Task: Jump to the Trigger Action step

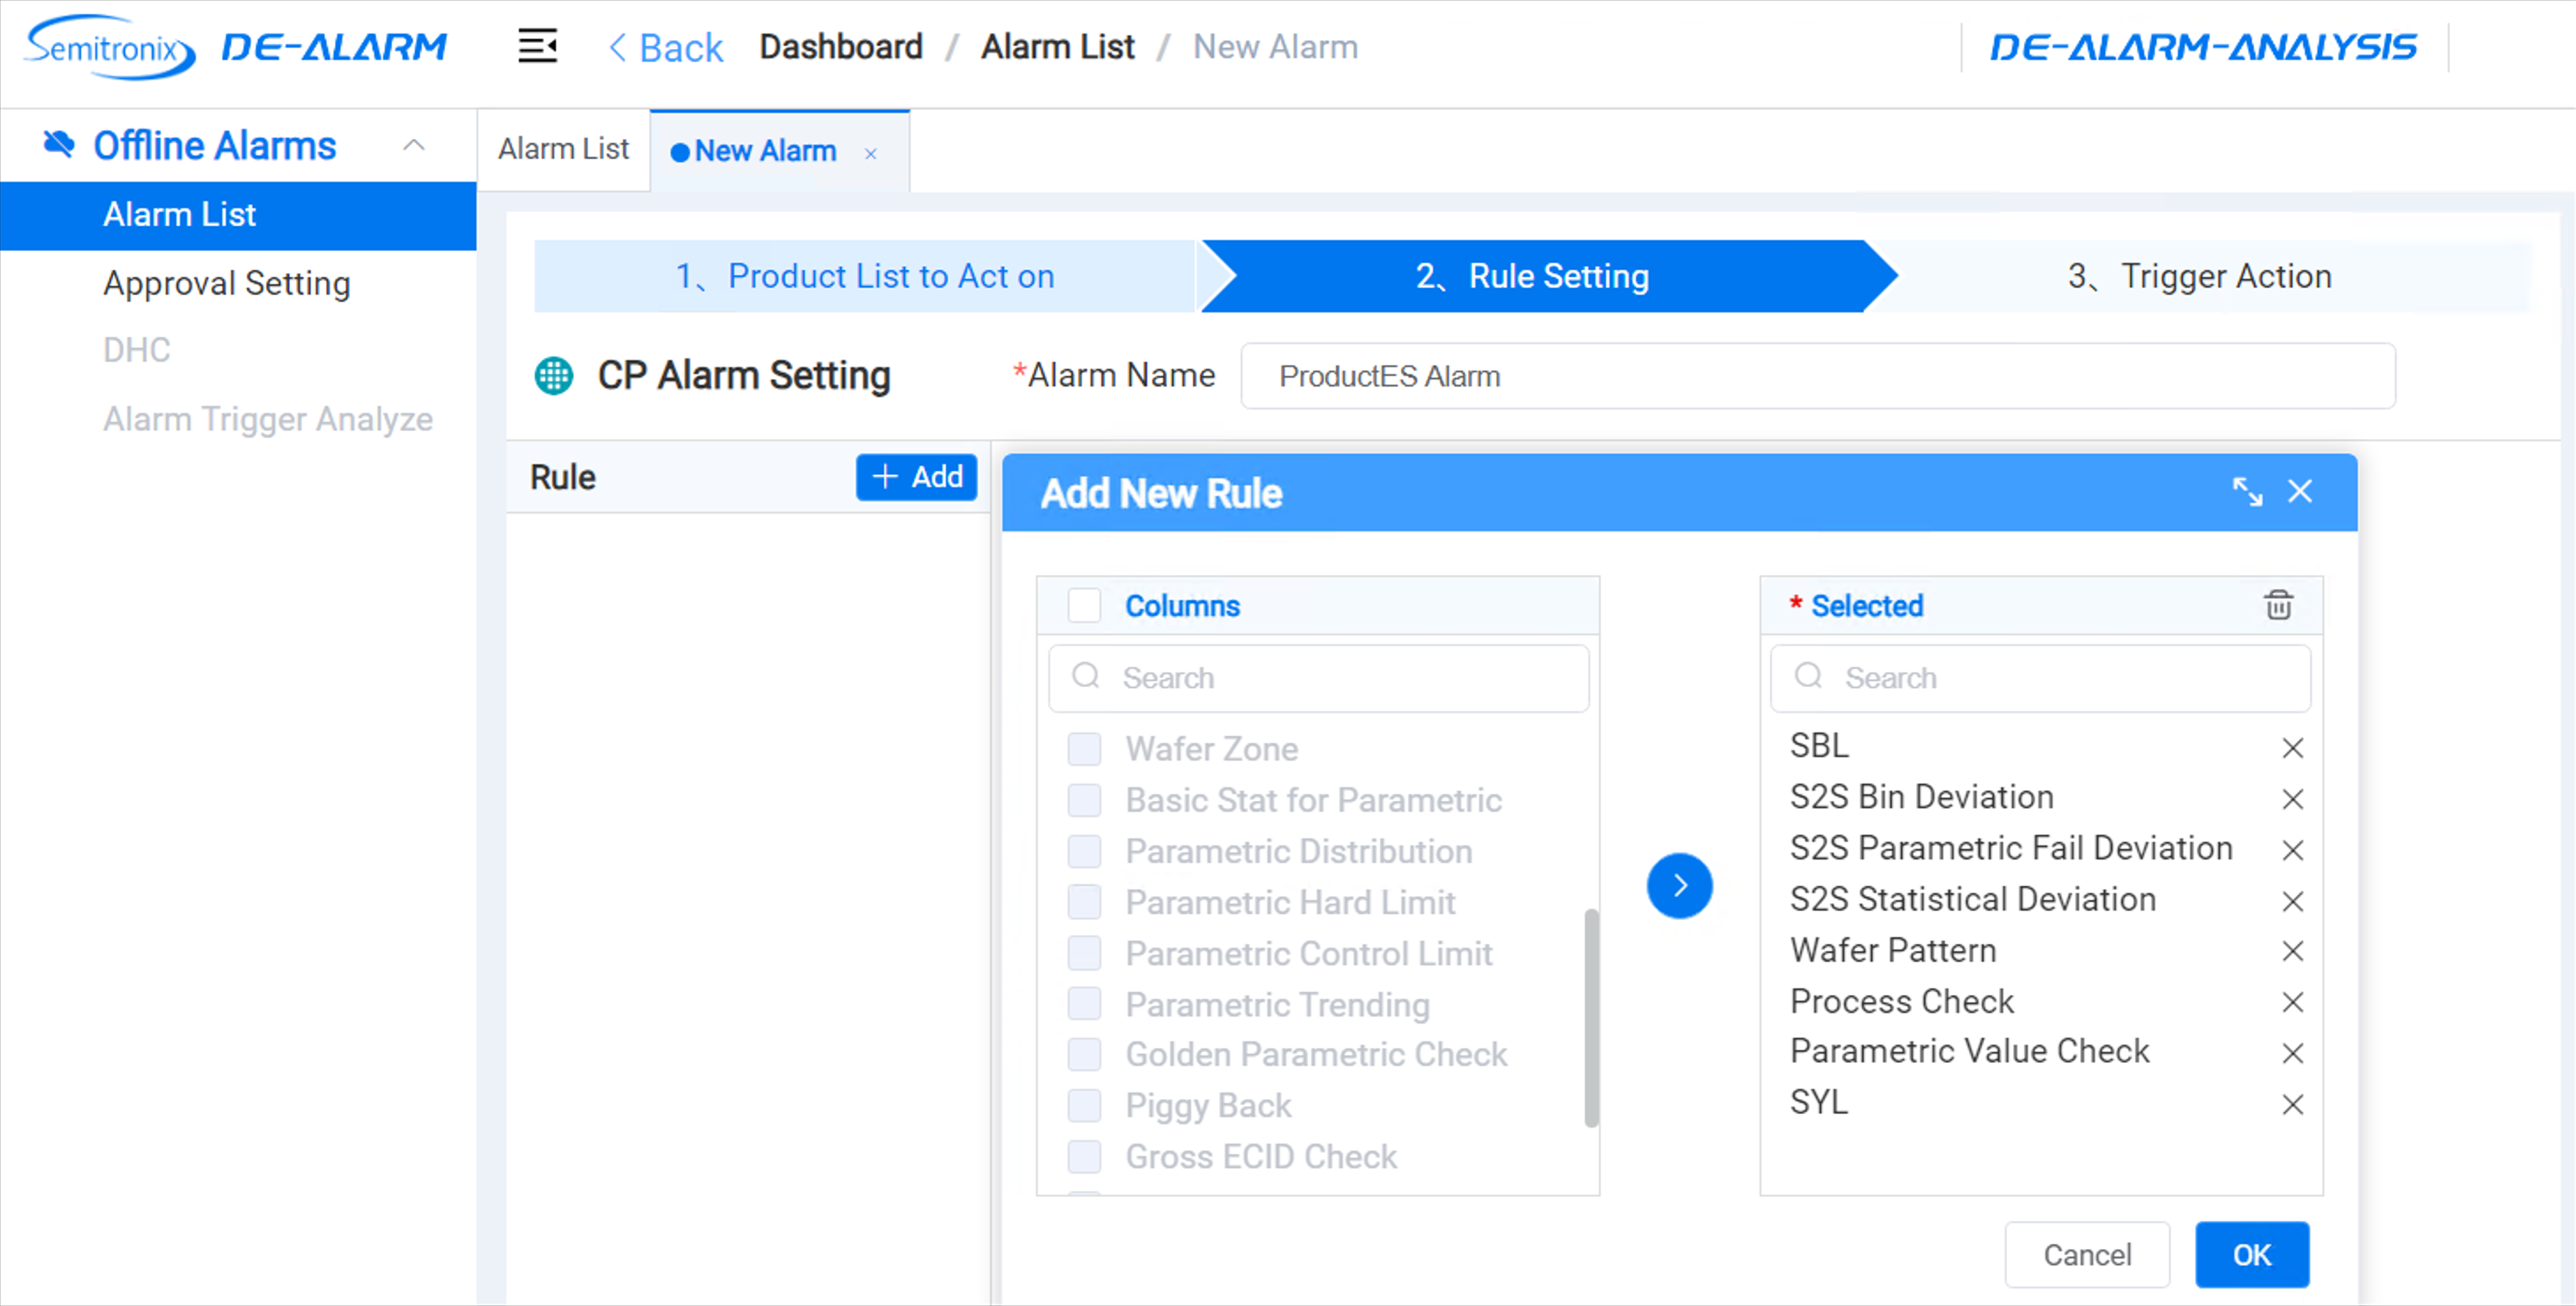Action: tap(2199, 276)
